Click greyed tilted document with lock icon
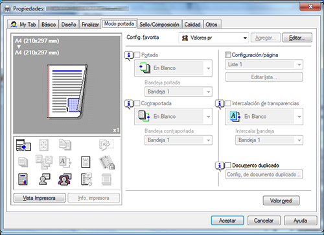Image resolution: width=324 pixels, height=235 pixels. coord(107,162)
